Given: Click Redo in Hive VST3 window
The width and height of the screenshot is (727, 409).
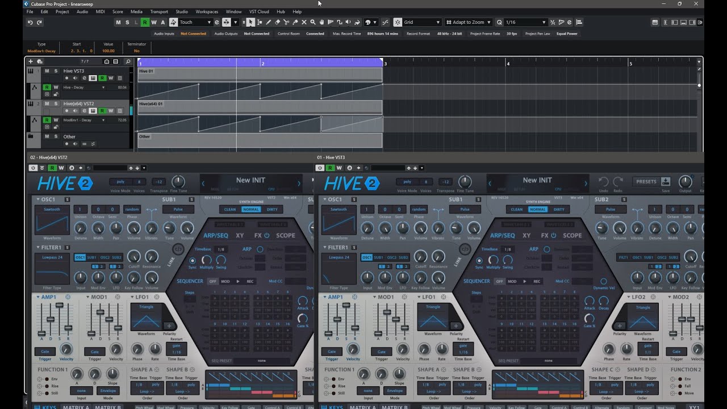Looking at the screenshot, I should click(618, 182).
